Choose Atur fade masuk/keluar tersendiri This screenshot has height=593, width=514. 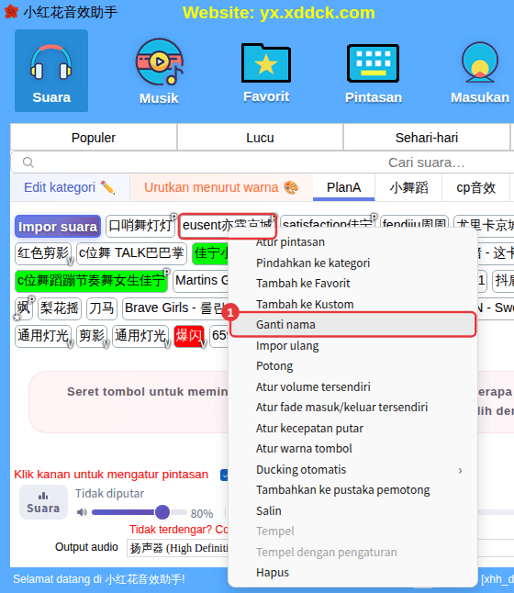tap(352, 408)
